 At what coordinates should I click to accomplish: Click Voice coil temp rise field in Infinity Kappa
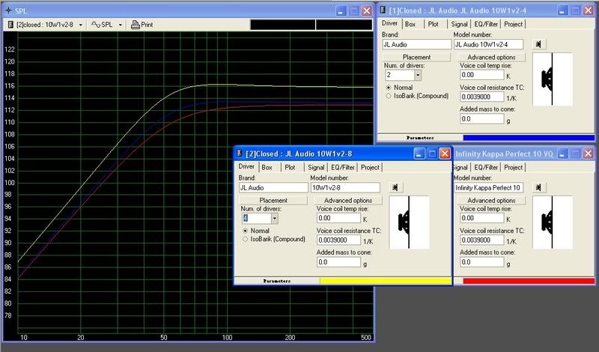click(481, 218)
